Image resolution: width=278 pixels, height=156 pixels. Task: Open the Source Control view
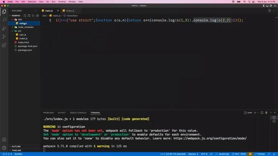(4, 36)
